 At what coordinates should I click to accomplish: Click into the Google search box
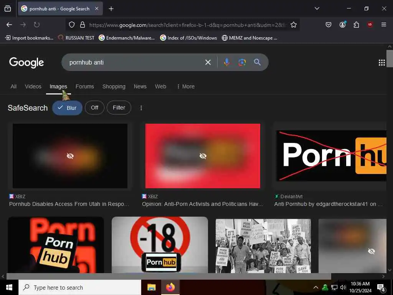point(135,62)
